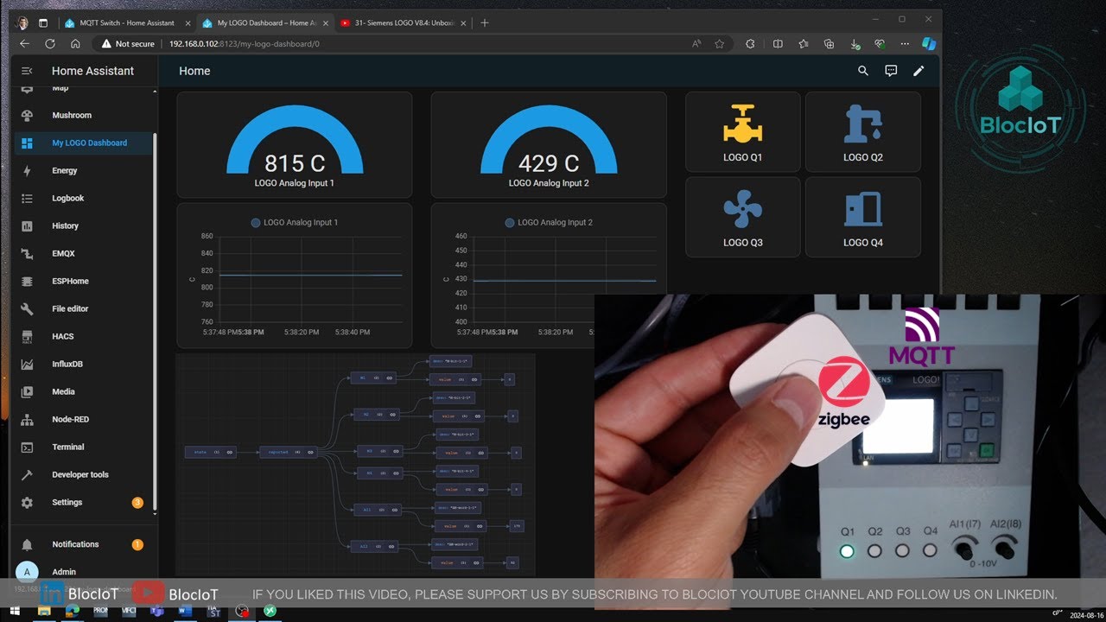The width and height of the screenshot is (1106, 622).
Task: Open the History panel
Action: [x=85, y=225]
